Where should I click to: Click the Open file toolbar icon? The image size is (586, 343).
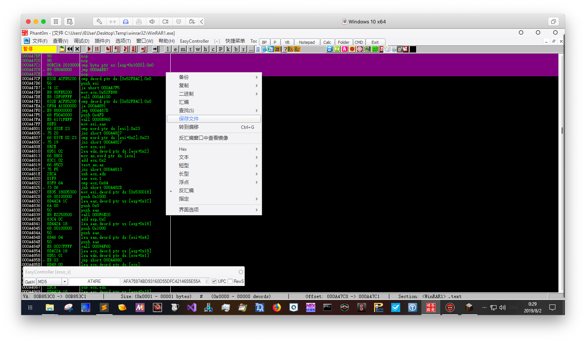(62, 49)
